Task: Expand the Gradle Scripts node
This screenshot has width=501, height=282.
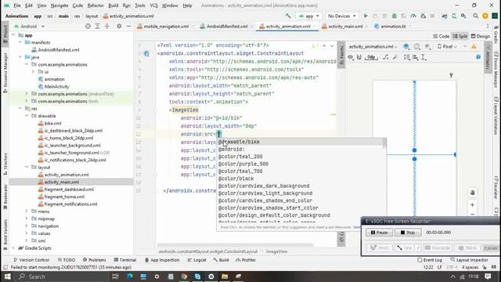Action: click(x=13, y=248)
